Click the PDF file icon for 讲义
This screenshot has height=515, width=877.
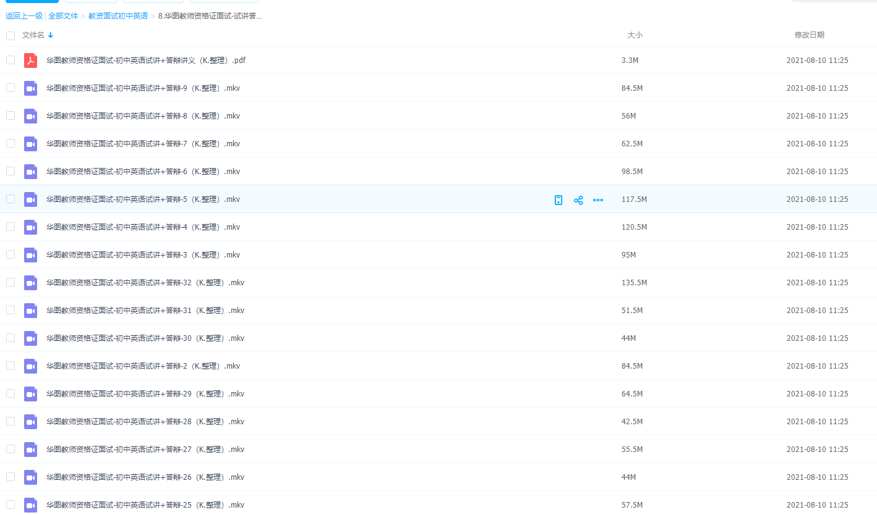pyautogui.click(x=30, y=61)
